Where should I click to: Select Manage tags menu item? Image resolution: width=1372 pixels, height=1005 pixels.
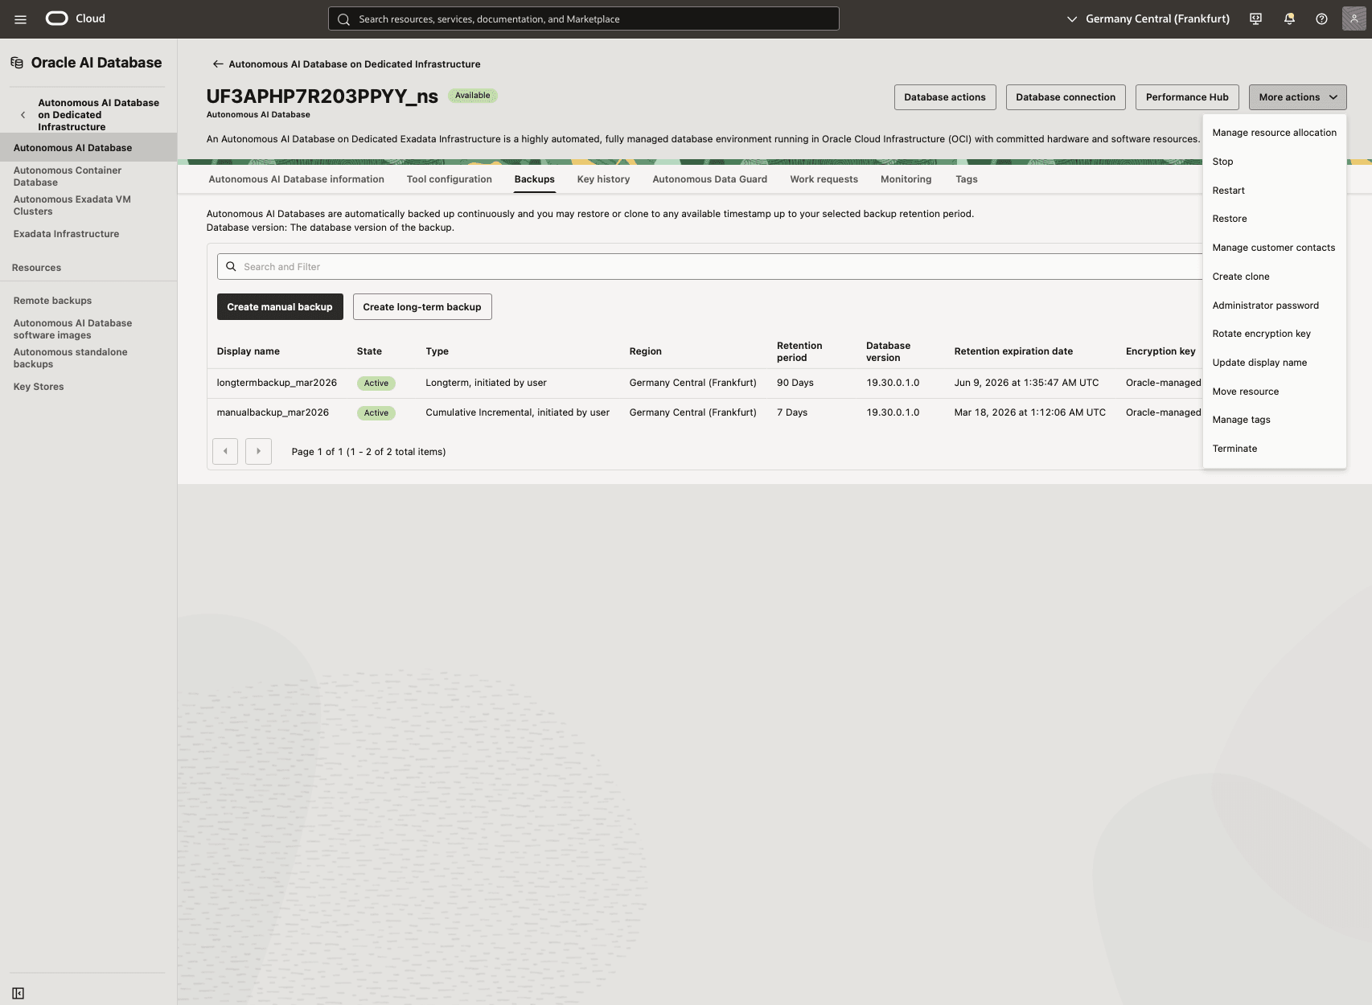tap(1274, 420)
